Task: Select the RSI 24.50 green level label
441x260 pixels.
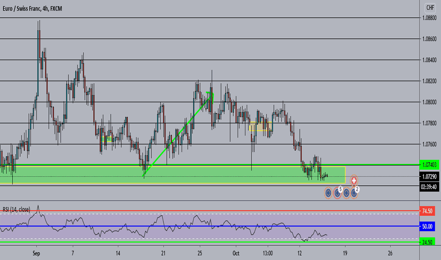Action: pos(427,242)
